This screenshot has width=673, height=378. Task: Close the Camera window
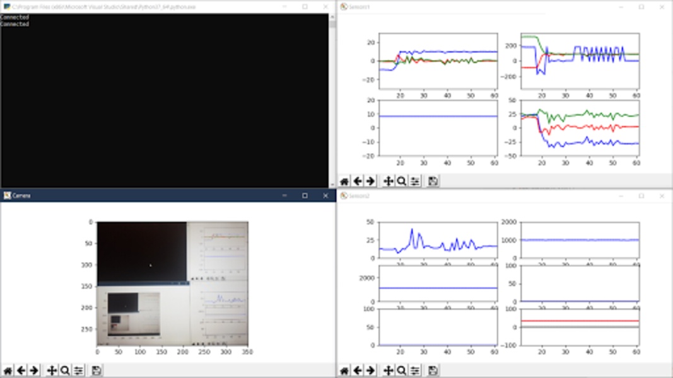(325, 195)
